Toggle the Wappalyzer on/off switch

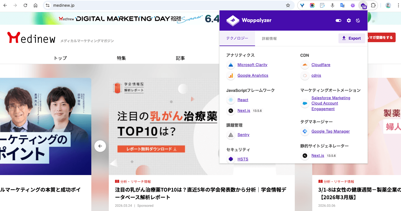pyautogui.click(x=338, y=20)
